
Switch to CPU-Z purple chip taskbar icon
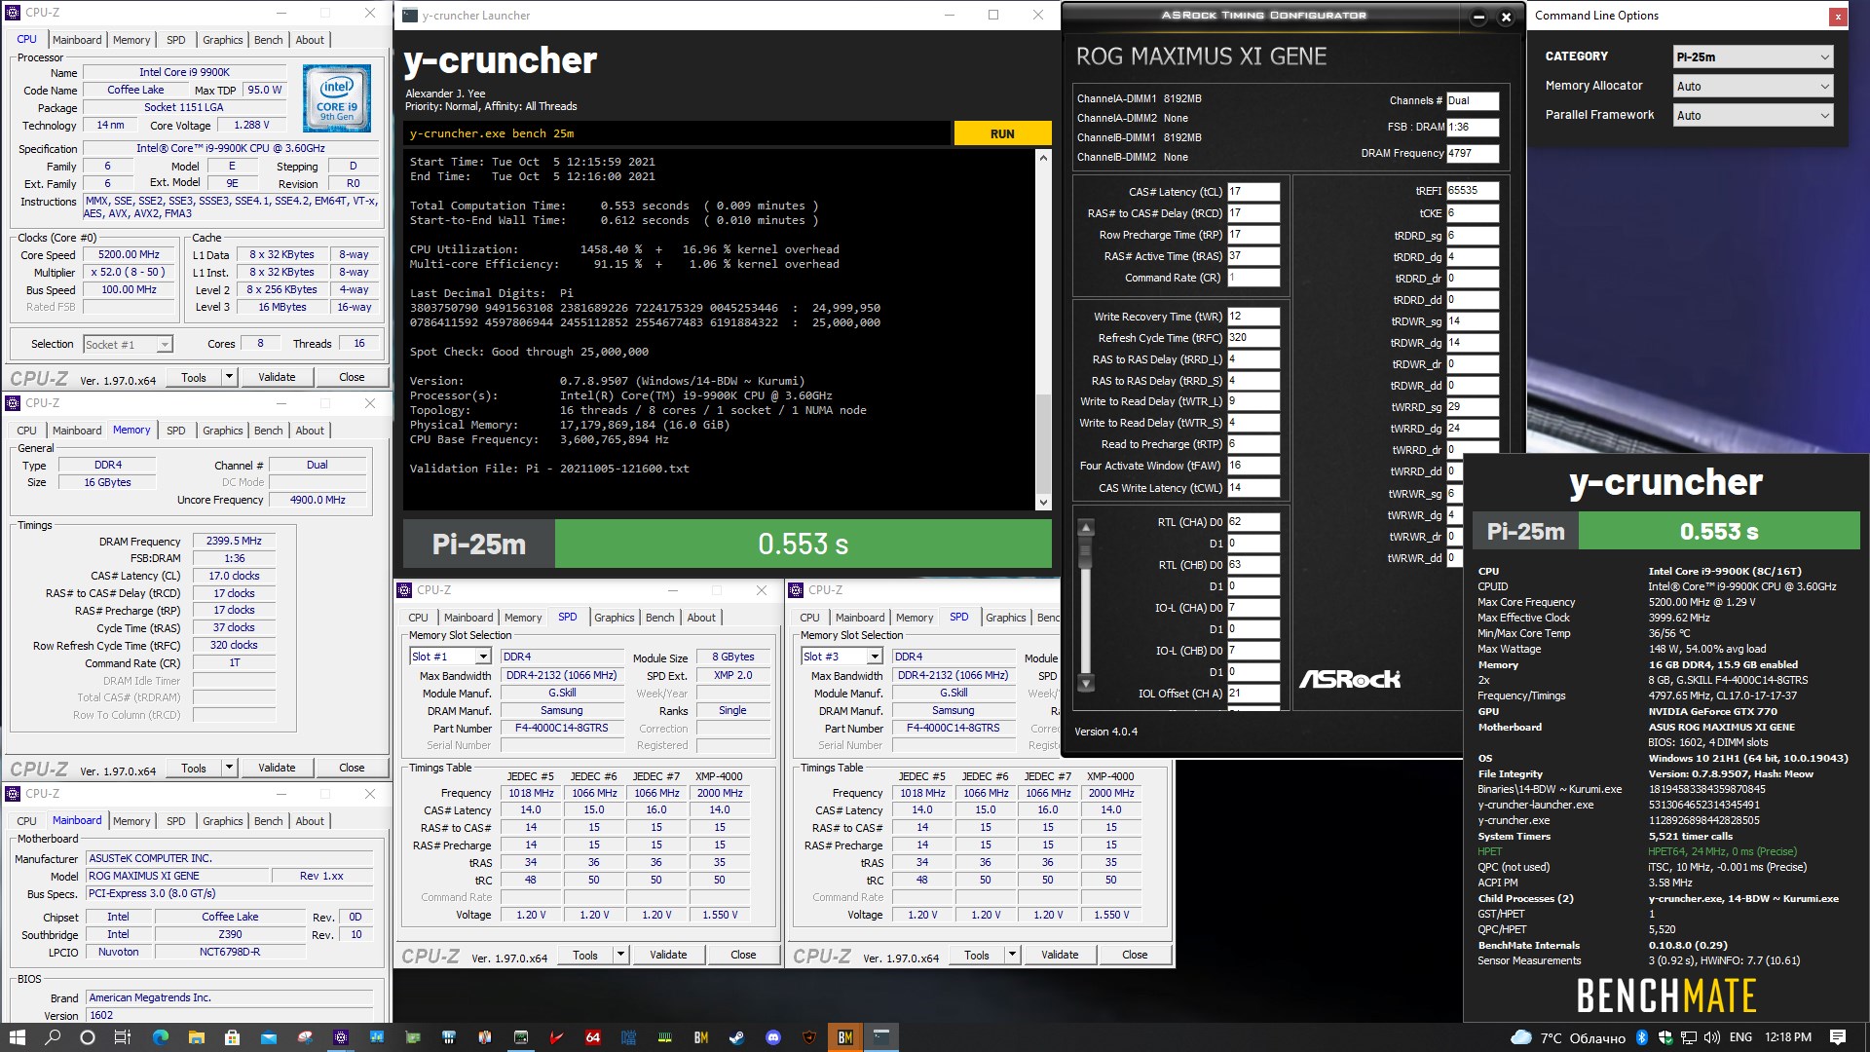(x=340, y=1037)
